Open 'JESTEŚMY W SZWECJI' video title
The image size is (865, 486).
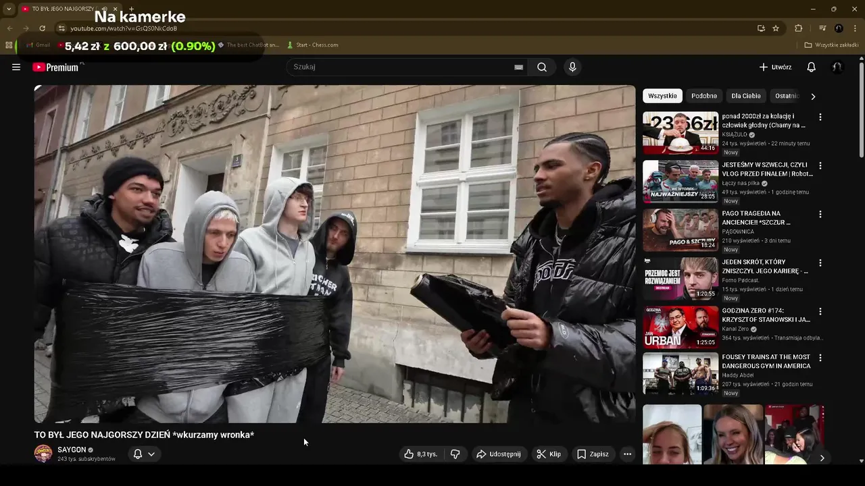[767, 169]
